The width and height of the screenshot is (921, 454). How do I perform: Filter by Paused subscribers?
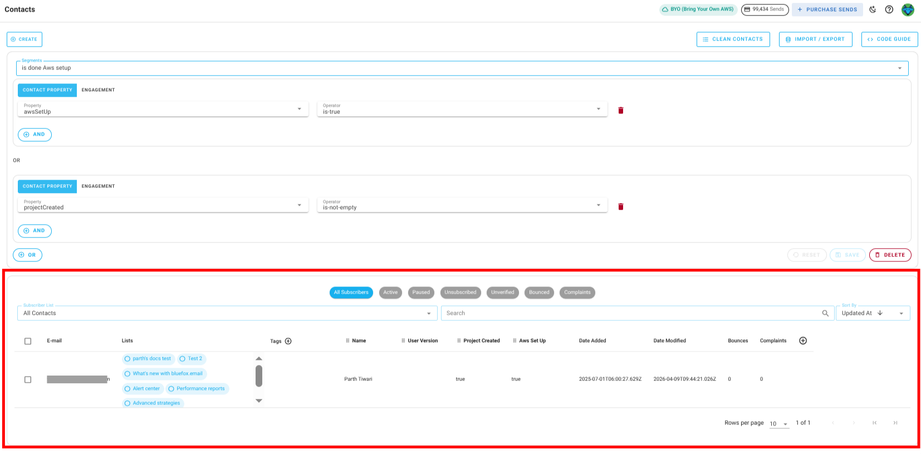coord(421,293)
